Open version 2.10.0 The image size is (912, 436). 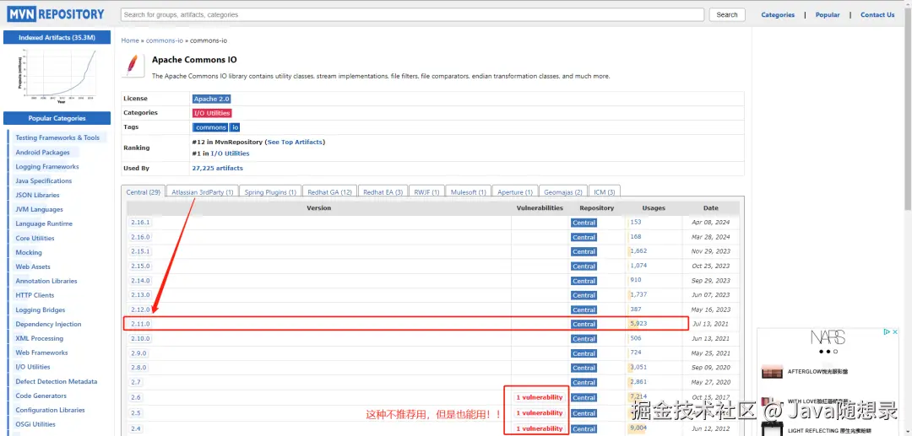click(x=140, y=338)
